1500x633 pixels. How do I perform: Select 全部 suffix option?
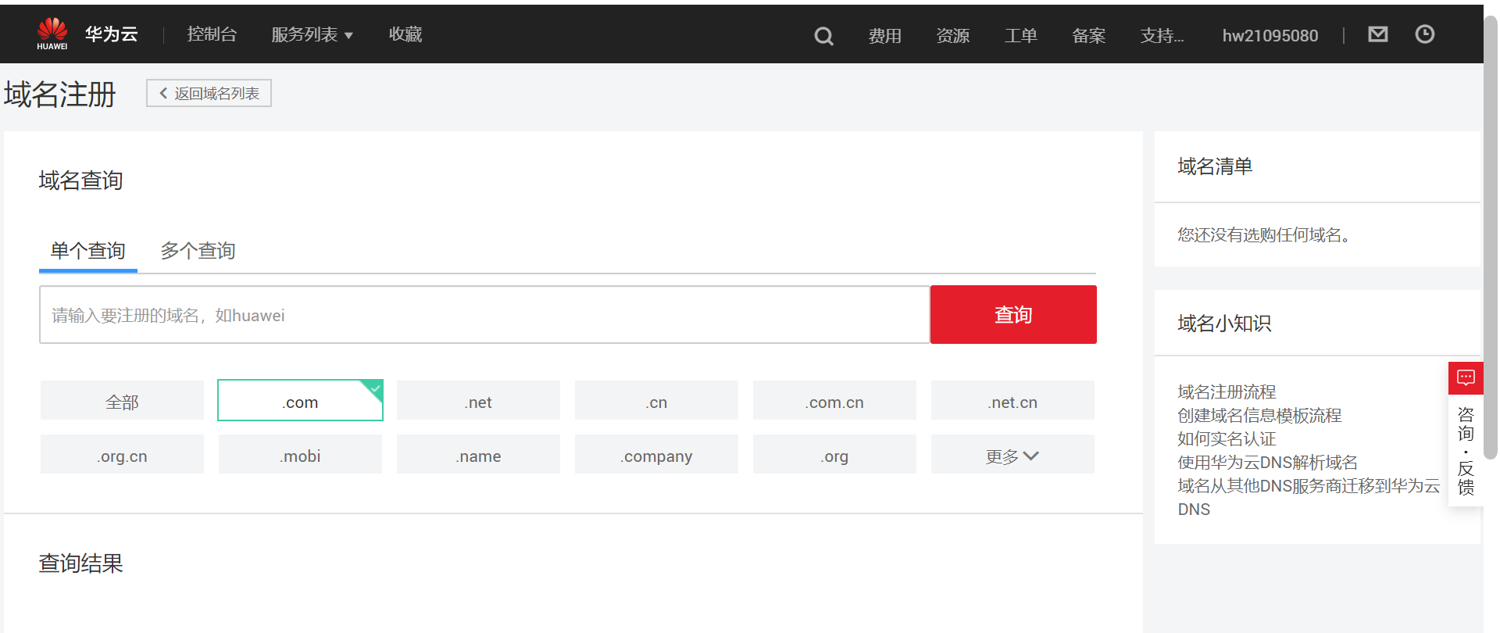click(122, 402)
